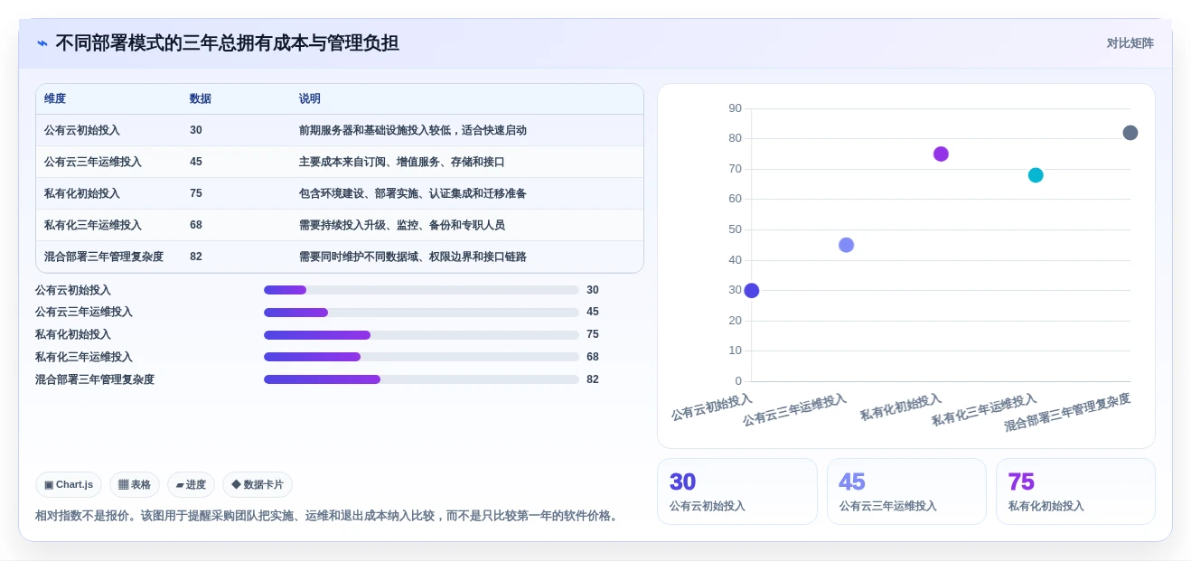Viewport: 1191px width, 561px height.
Task: Click description 需要同时维护不同数据域
Action: 413,257
